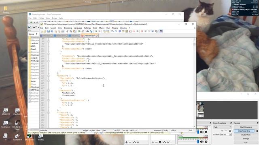This screenshot has height=145, width=259.
Task: Click the Paste icon in Notepad++ toolbar
Action: [74, 31]
